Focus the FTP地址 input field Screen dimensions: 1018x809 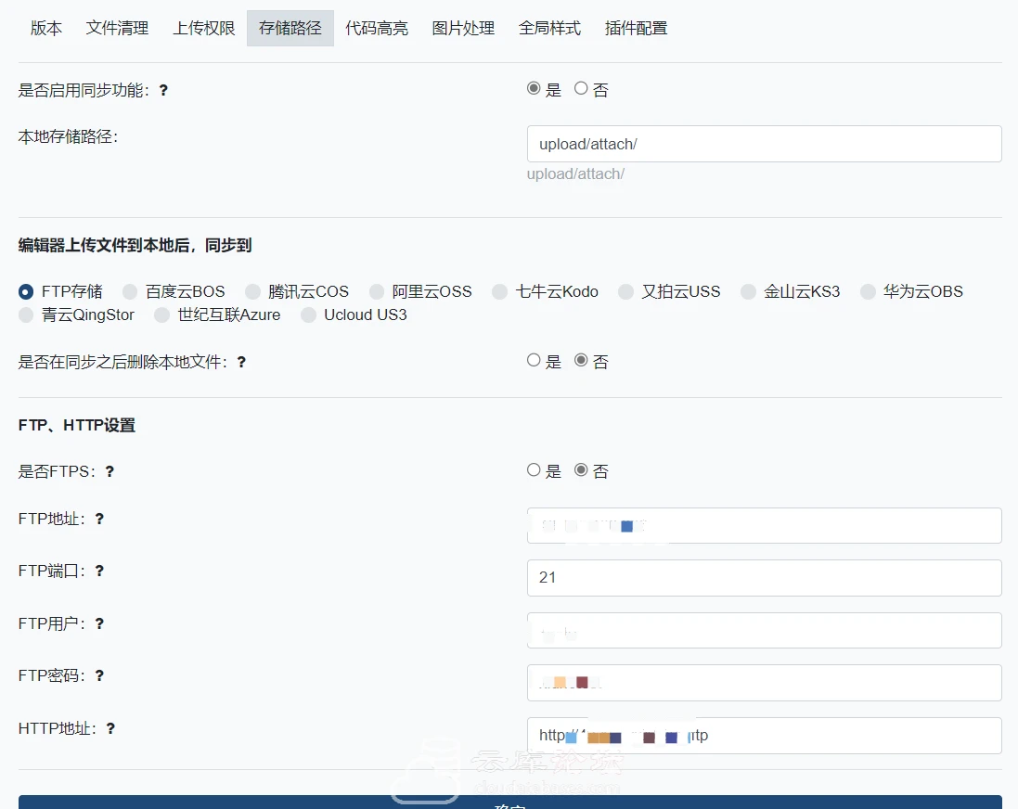pyautogui.click(x=764, y=525)
